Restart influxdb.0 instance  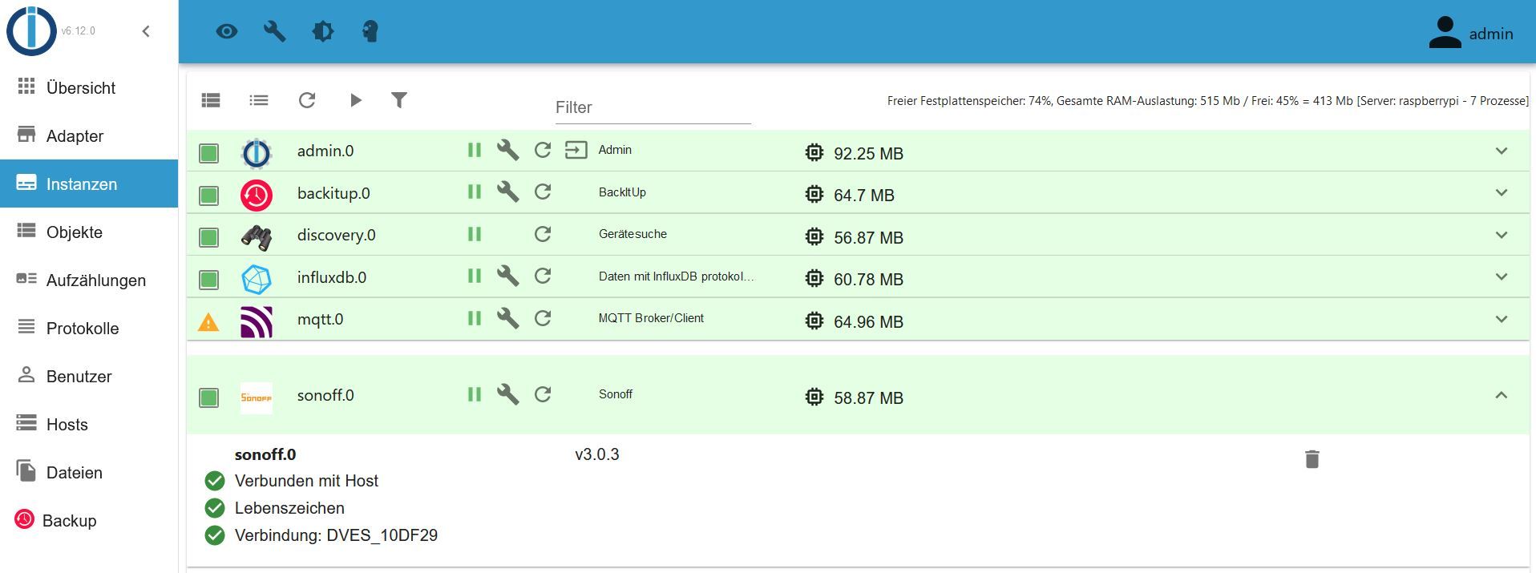click(543, 276)
